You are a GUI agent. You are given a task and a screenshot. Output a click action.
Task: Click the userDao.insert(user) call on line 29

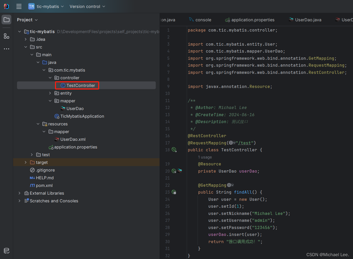tap(235, 234)
